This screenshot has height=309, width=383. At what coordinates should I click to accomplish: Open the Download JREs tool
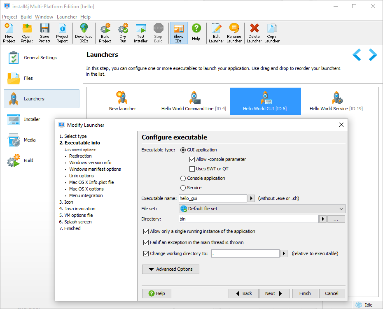click(84, 33)
